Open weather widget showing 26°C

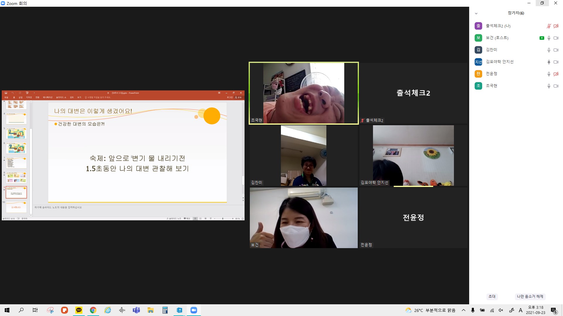point(430,310)
